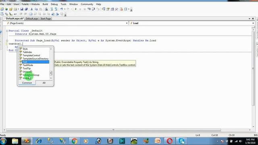
Task: Click editor vertical scrollbar thumb
Action: 253,68
